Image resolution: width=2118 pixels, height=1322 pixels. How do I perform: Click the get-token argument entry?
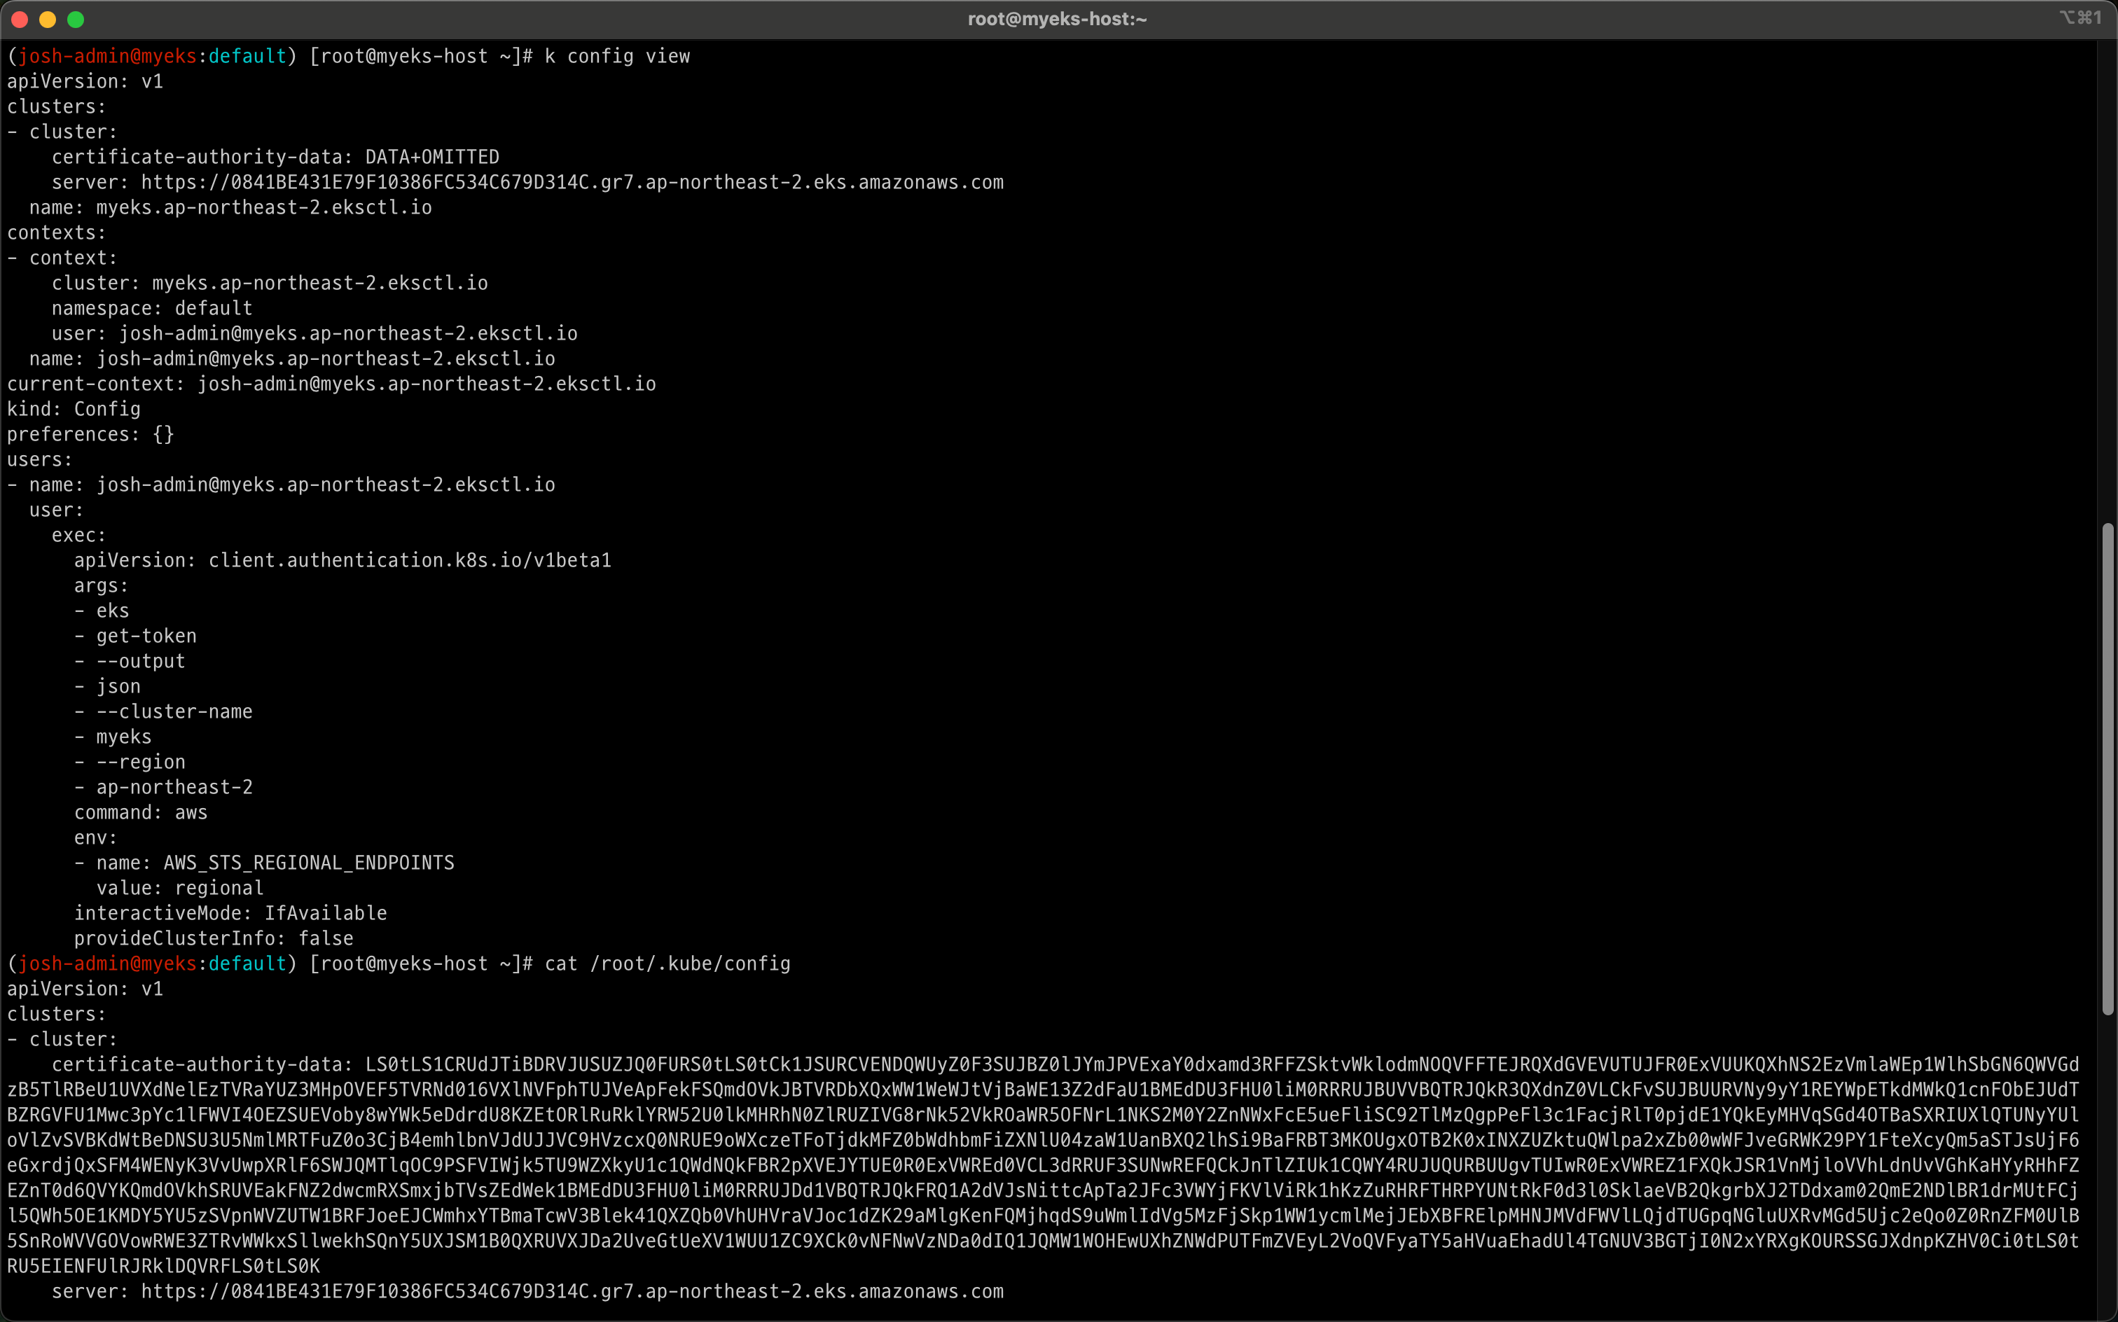(146, 636)
